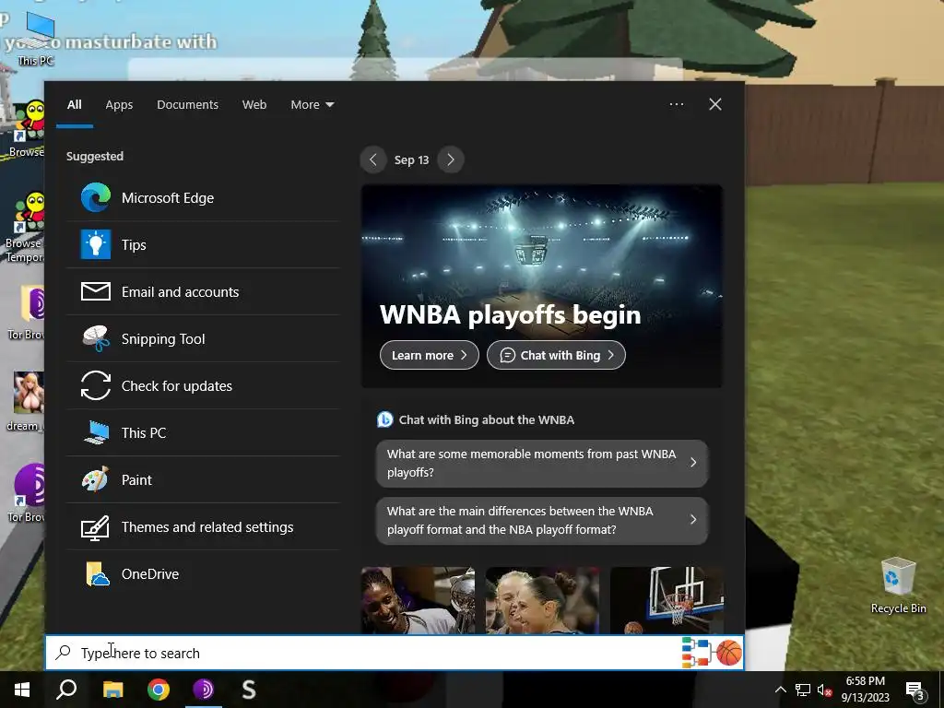Open the trophy player thumbnail
Image resolution: width=944 pixels, height=708 pixels.
click(418, 599)
